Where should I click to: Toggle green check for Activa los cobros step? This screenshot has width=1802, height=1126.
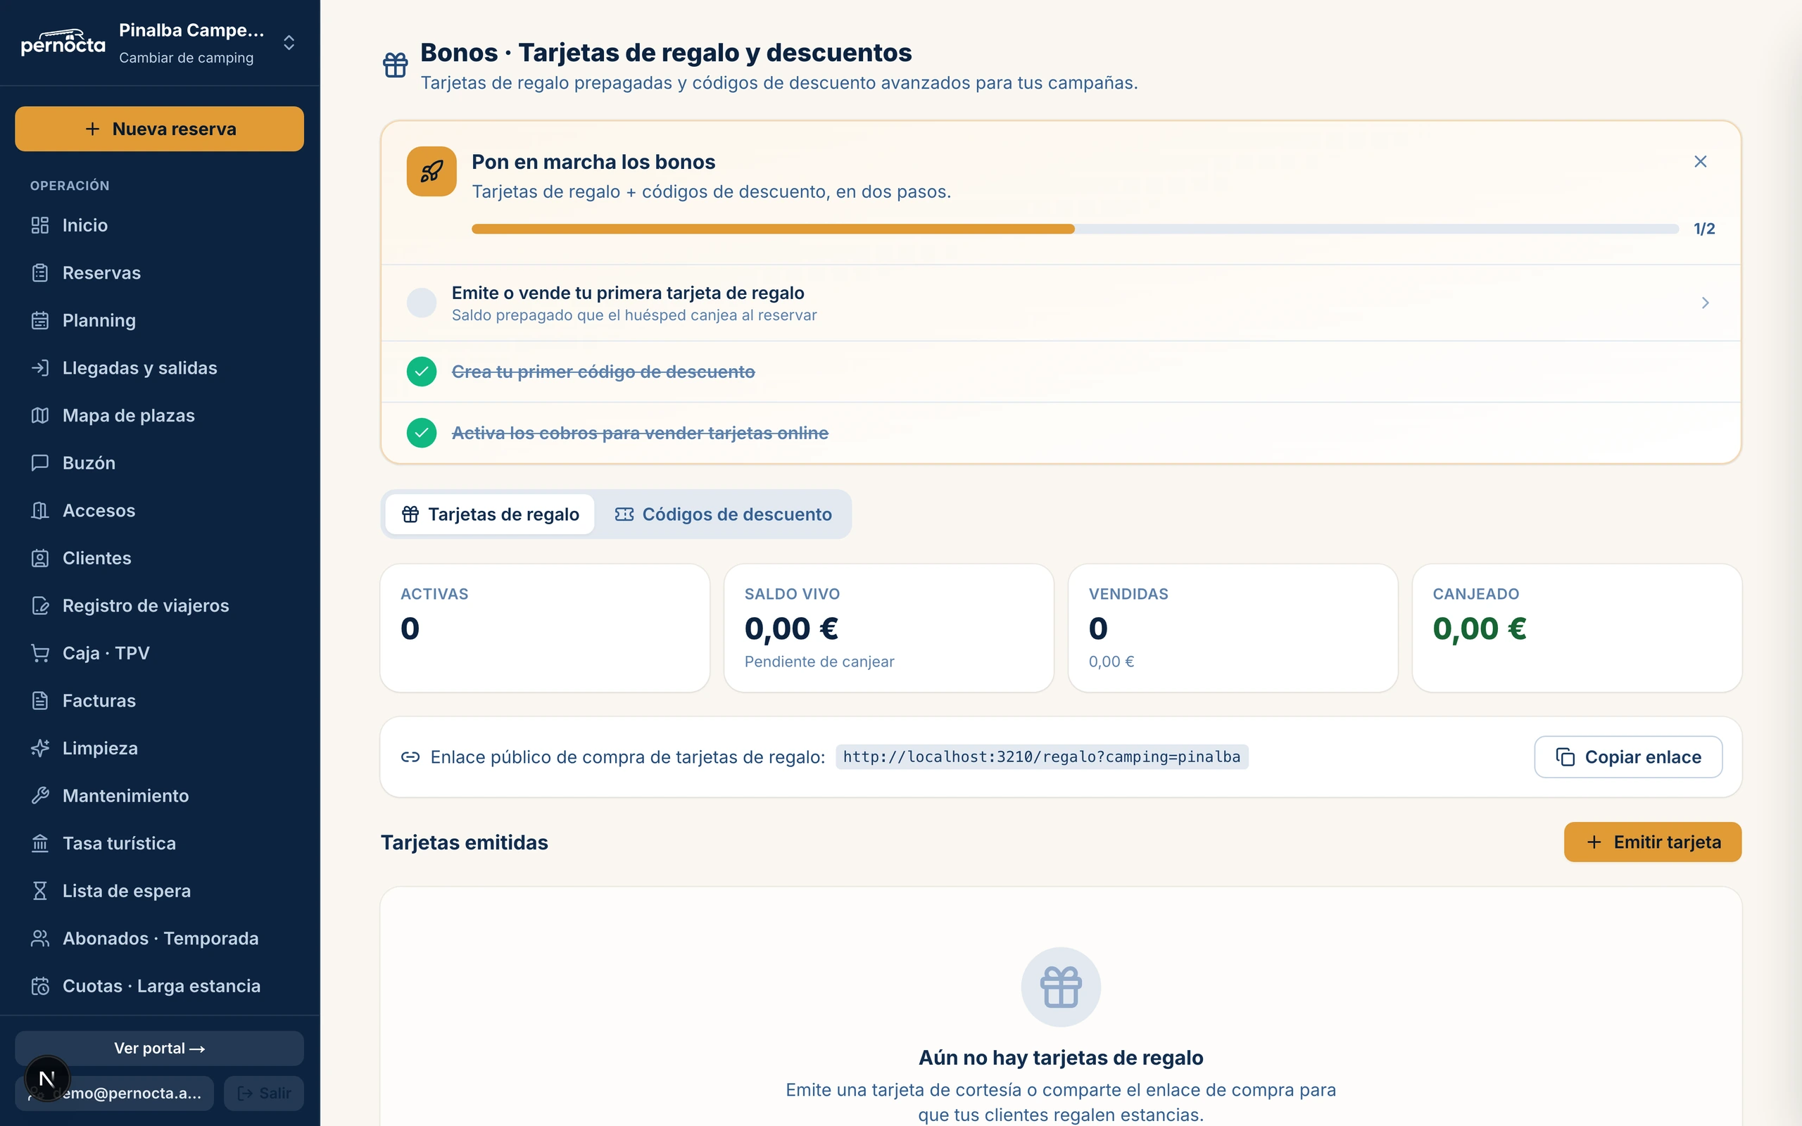coord(422,433)
